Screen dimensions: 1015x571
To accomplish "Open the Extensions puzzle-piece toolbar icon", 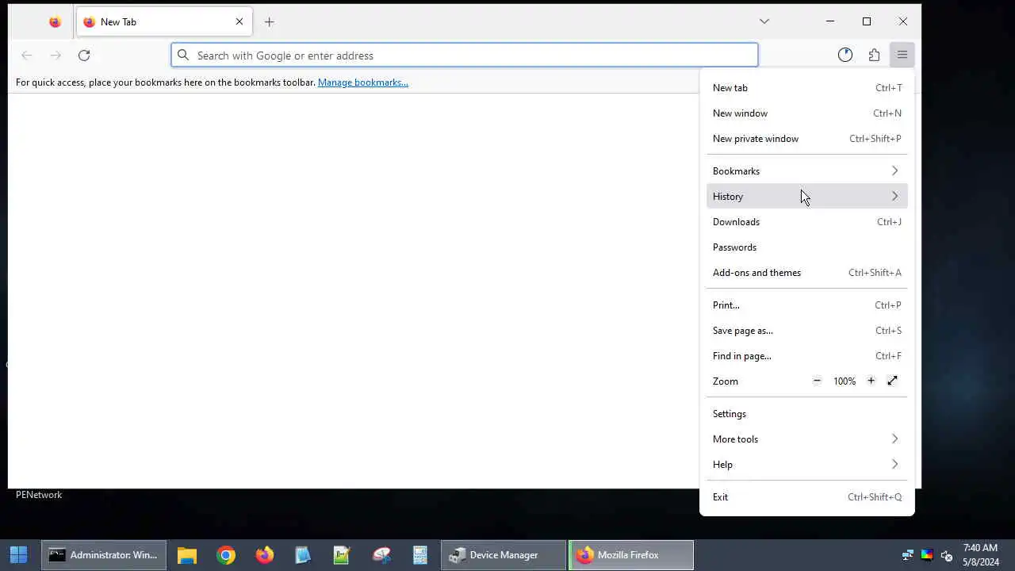I will tap(874, 55).
